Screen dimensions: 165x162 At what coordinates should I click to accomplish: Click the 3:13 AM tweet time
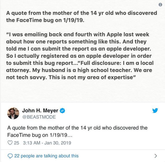click(x=32, y=143)
